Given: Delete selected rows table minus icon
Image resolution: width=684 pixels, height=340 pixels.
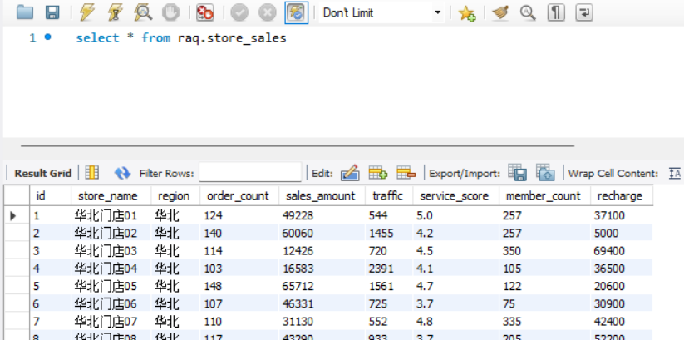Looking at the screenshot, I should click(406, 173).
